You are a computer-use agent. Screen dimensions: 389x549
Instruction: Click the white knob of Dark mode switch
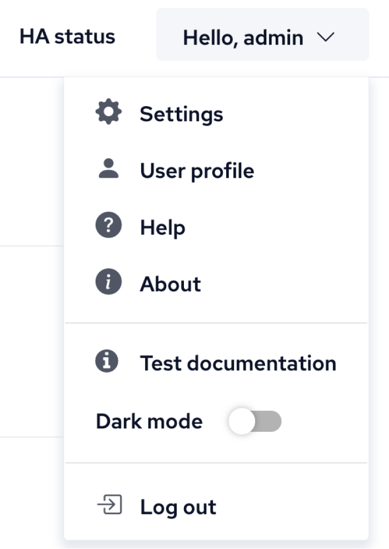pos(242,422)
